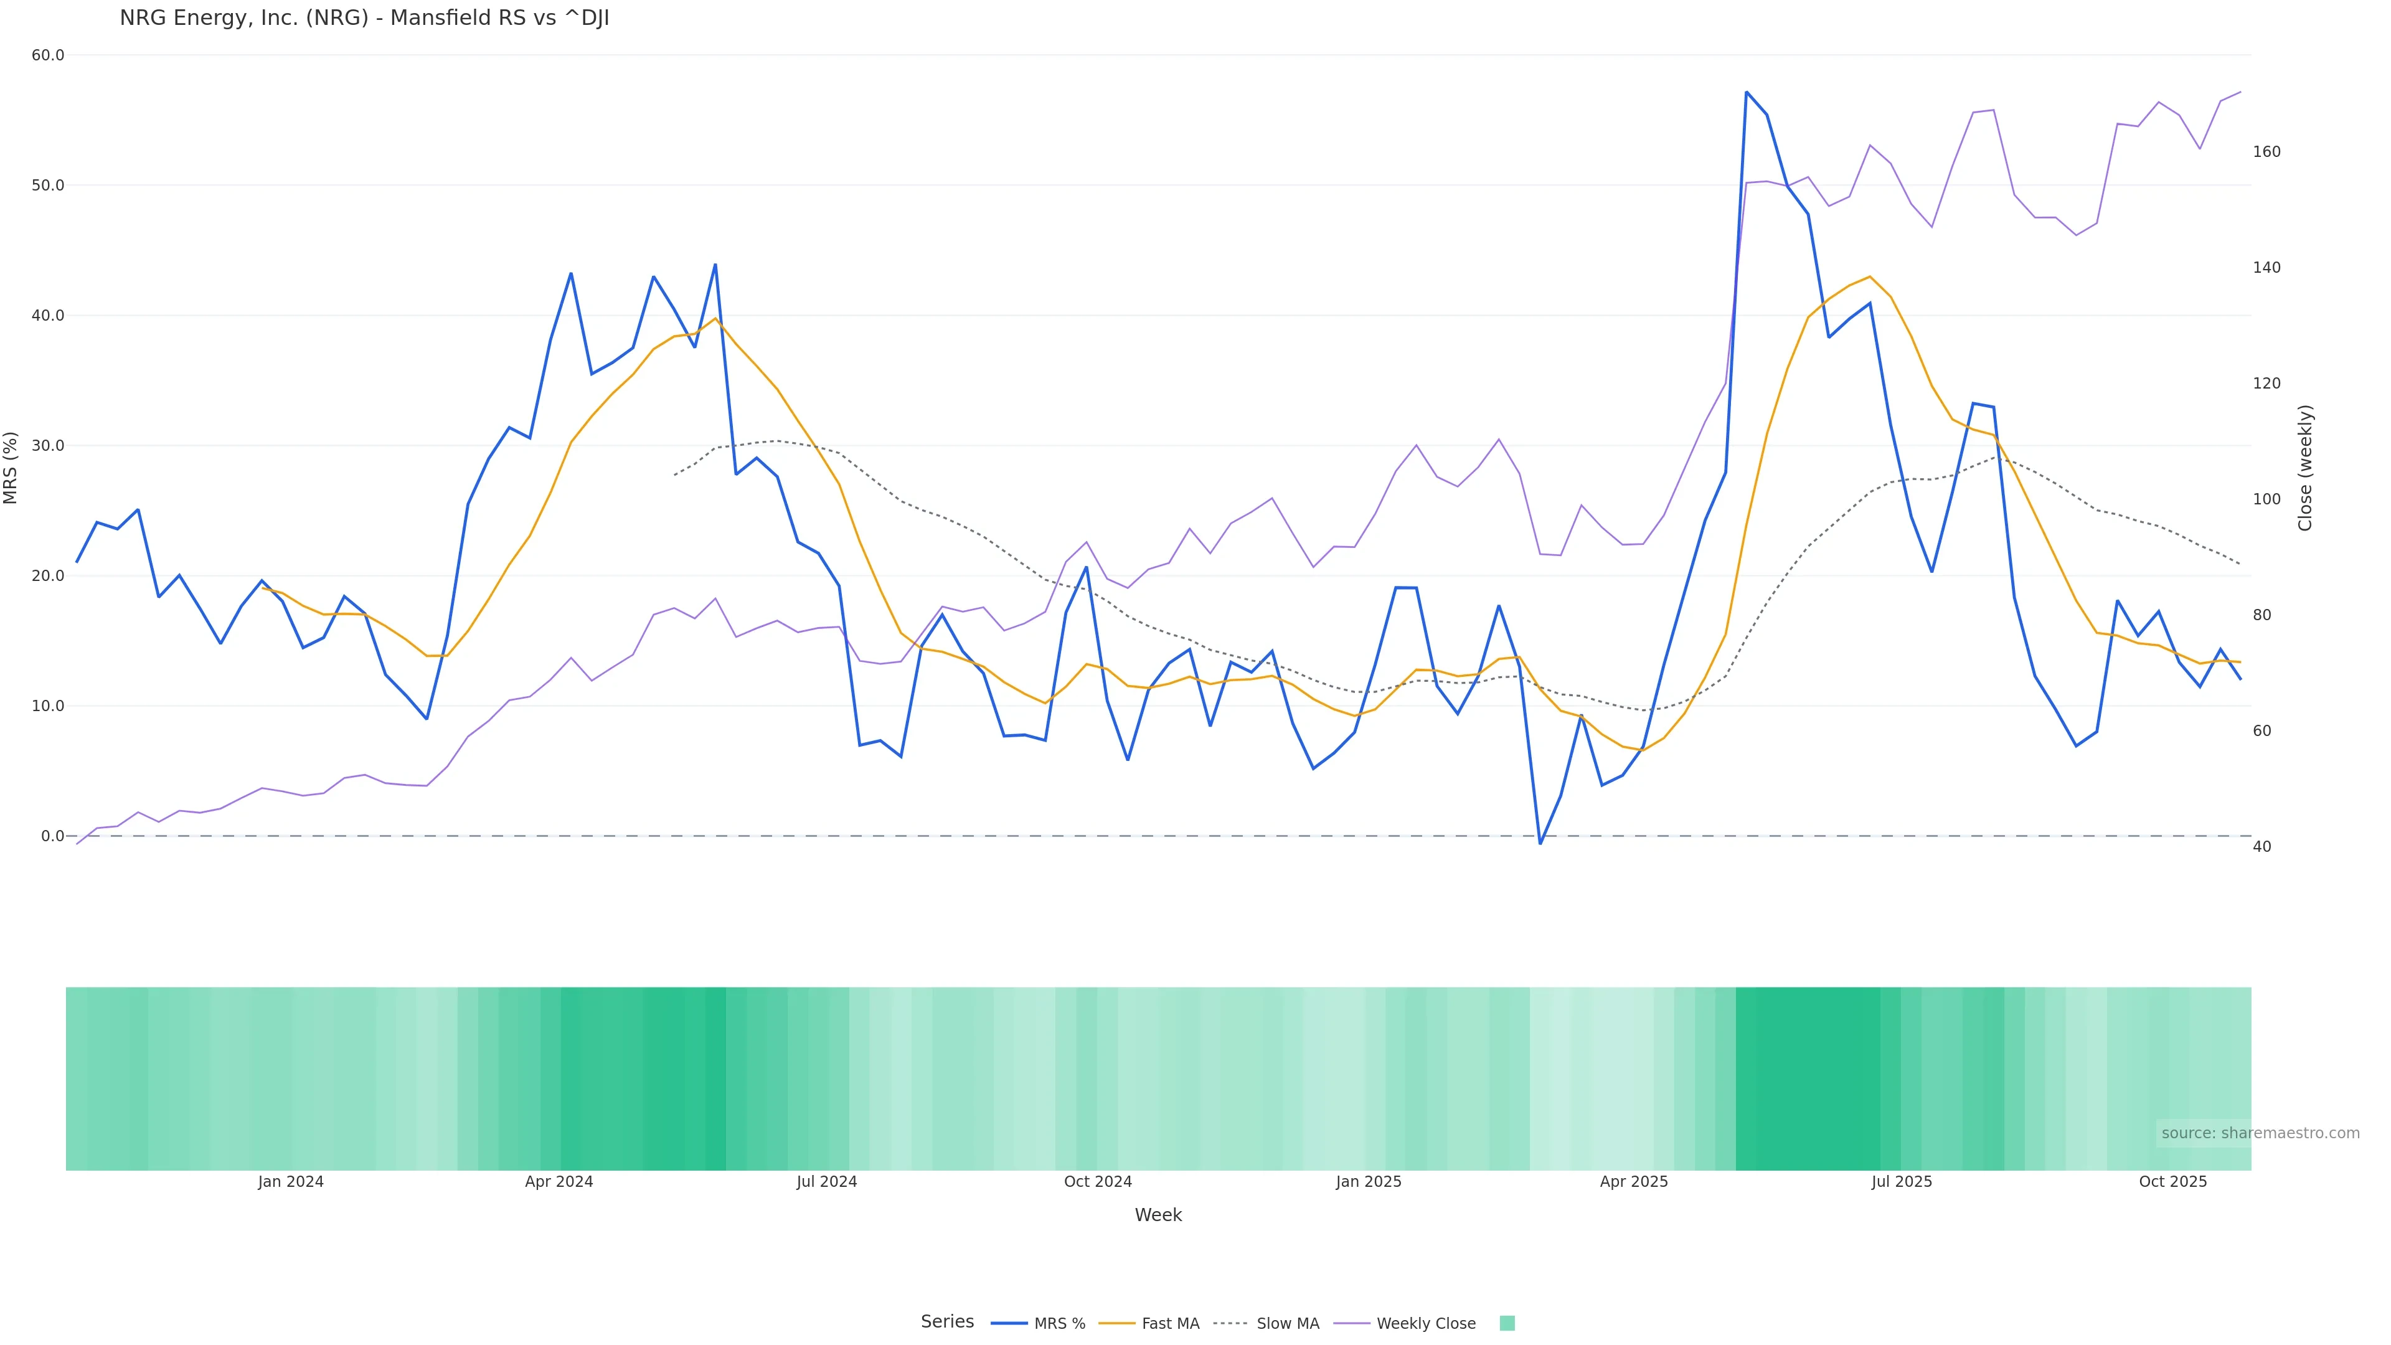Click the blue MRS % line icon
Image resolution: width=2391 pixels, height=1345 pixels.
coord(1010,1324)
